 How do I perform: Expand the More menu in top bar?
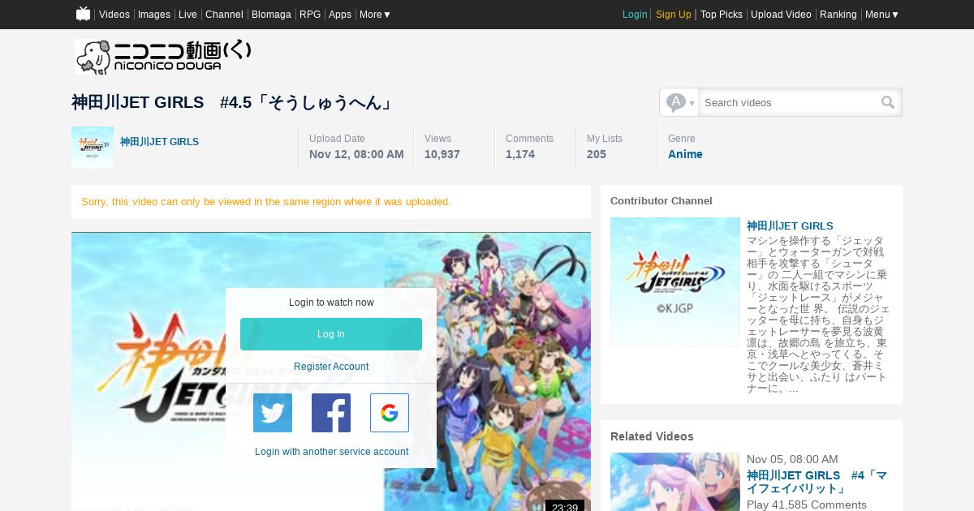coord(375,15)
